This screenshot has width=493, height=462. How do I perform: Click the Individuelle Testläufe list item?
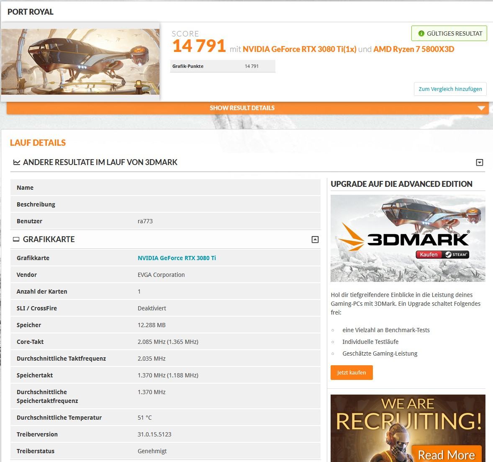(370, 342)
